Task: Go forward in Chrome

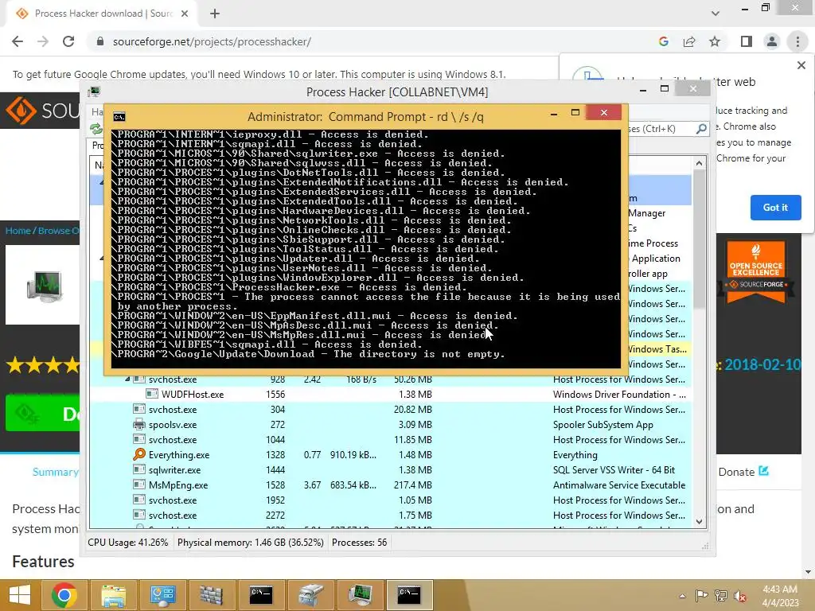Action: pyautogui.click(x=43, y=41)
